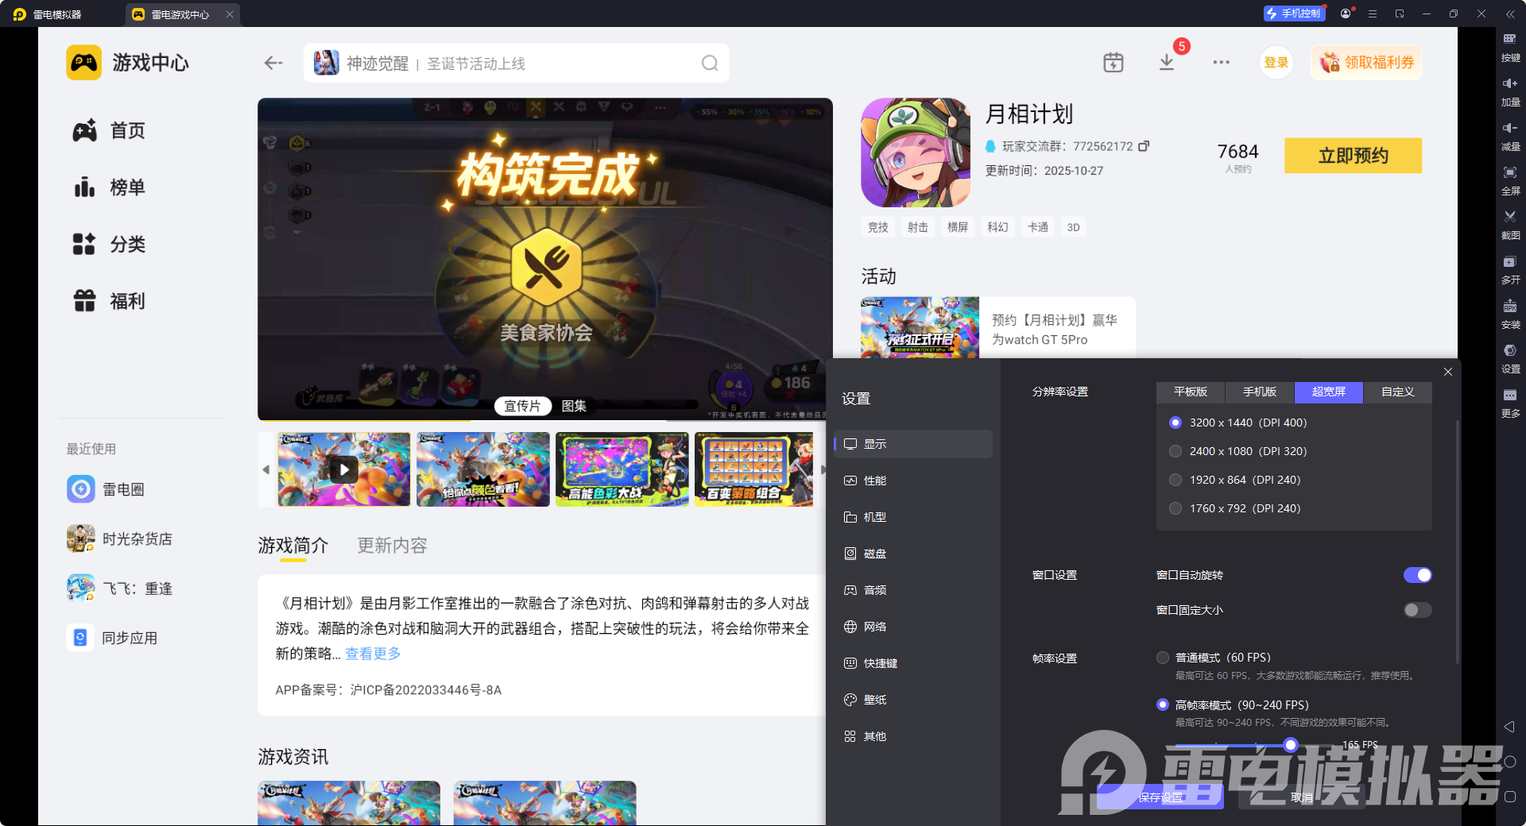Image resolution: width=1526 pixels, height=826 pixels.
Task: Click the 游戏中心 logo icon
Action: (83, 63)
